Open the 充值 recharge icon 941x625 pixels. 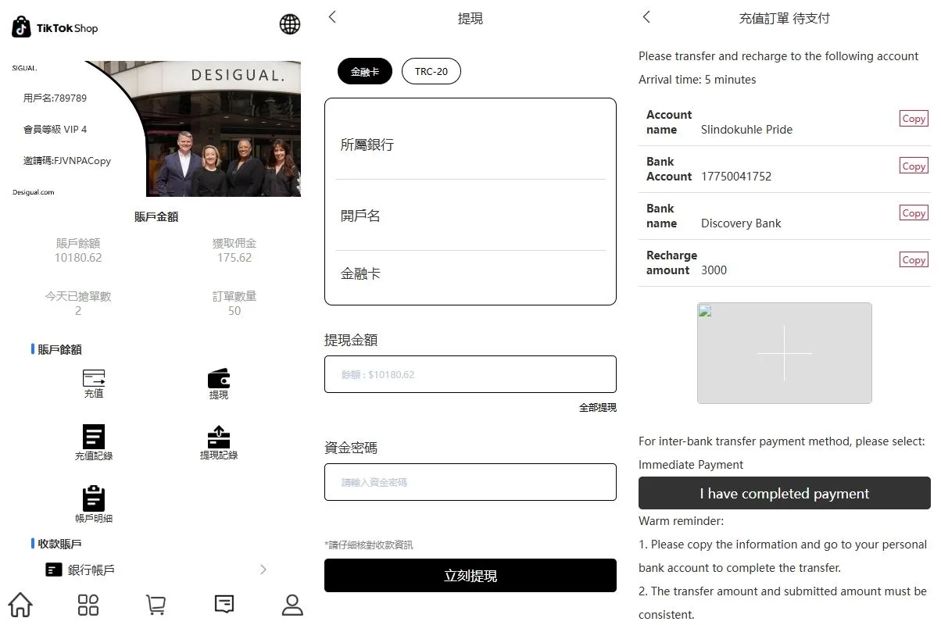pos(94,380)
